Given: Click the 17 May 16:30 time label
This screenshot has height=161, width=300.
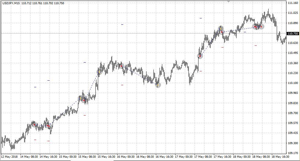Looking at the screenshot, I should (222, 157).
